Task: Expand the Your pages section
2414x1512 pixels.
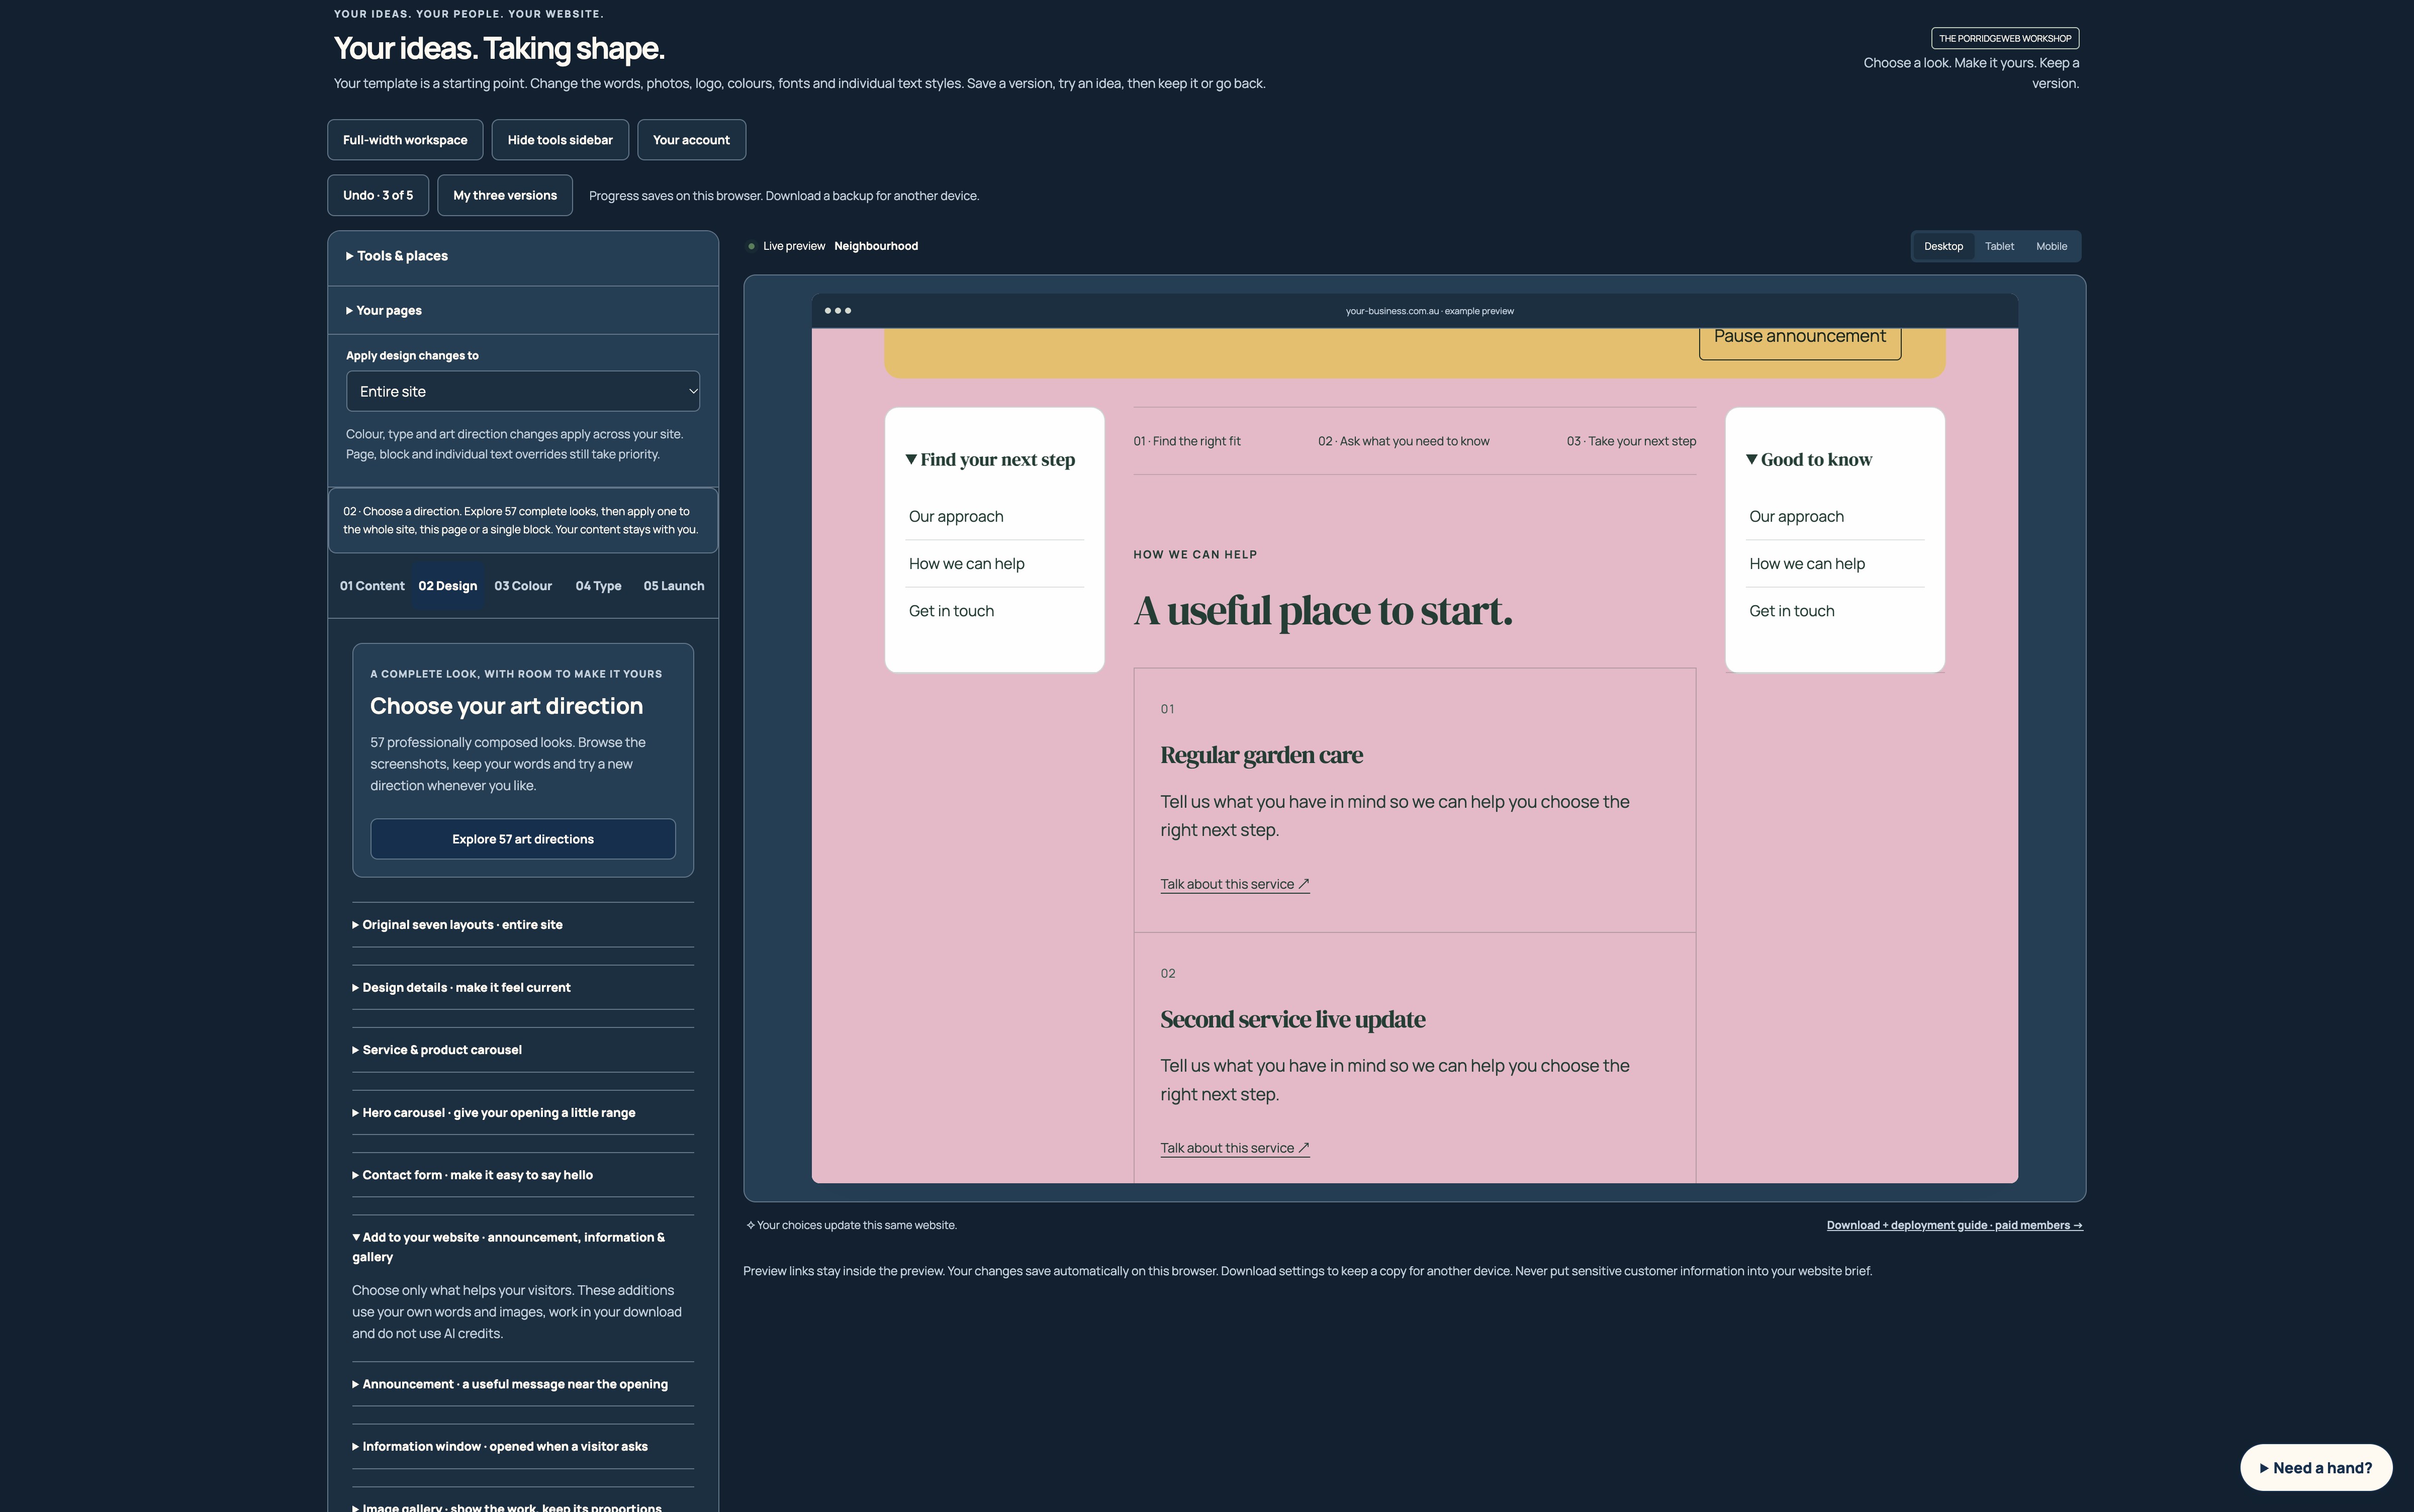Action: coord(523,310)
